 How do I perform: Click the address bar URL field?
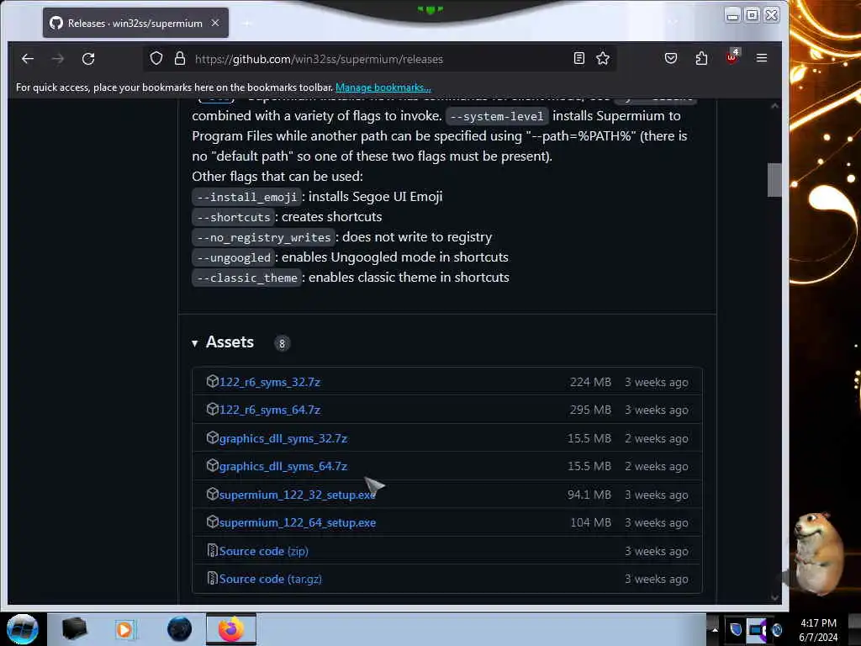tap(379, 59)
